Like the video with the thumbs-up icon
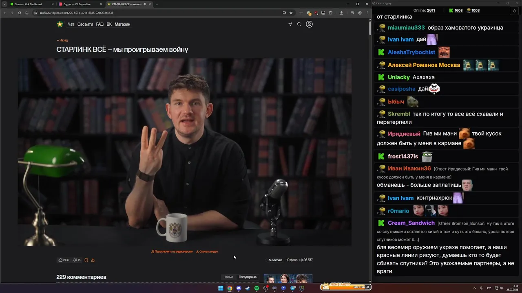The height and width of the screenshot is (293, 522). click(x=60, y=260)
